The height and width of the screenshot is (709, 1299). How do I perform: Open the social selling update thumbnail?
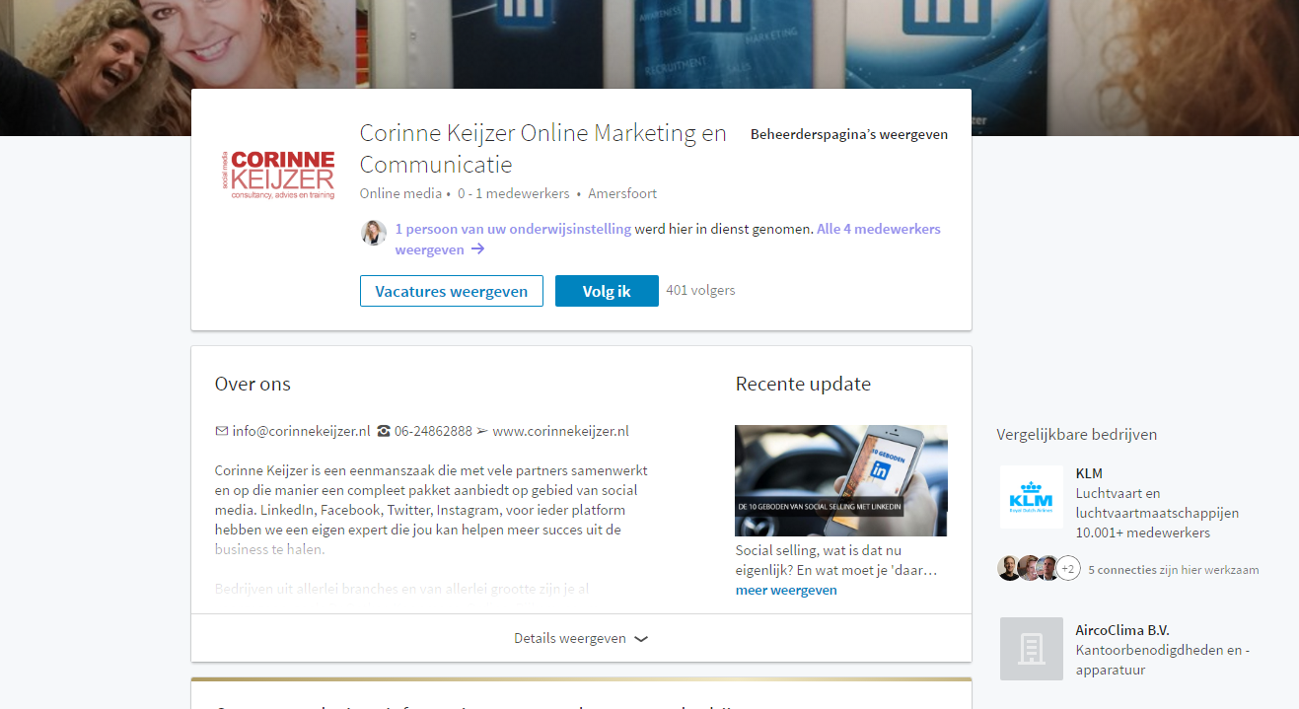coord(841,480)
